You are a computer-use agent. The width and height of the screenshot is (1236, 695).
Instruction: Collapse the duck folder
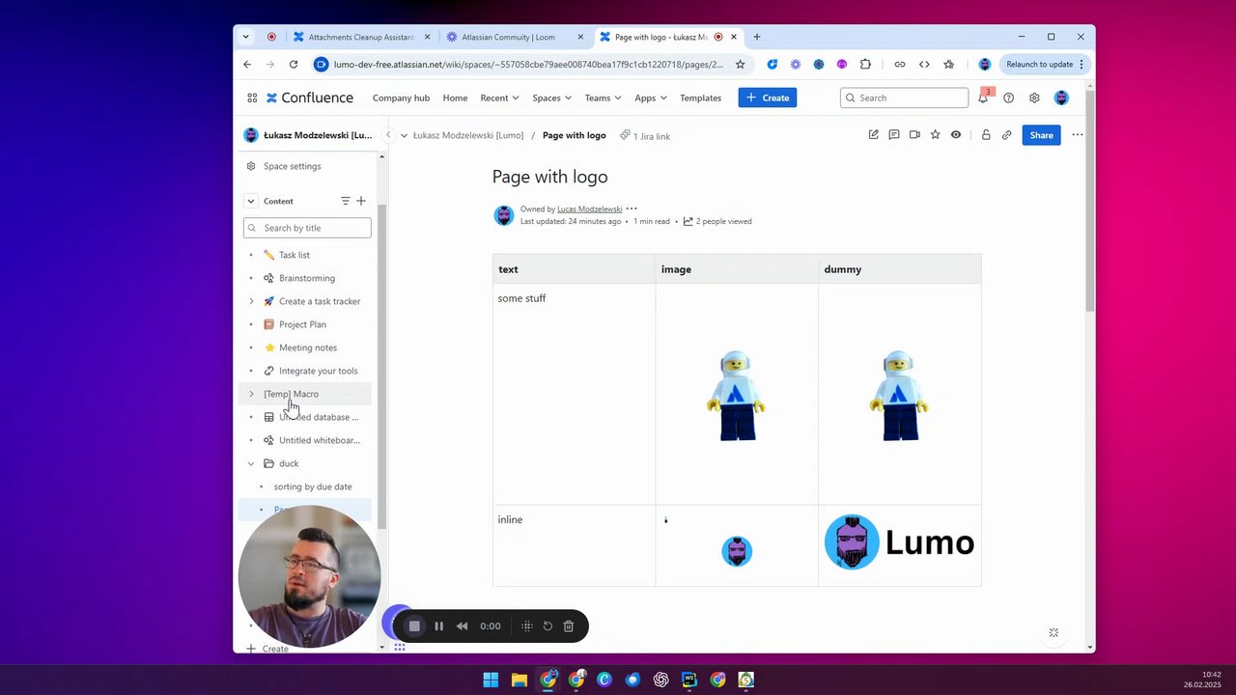click(x=251, y=463)
